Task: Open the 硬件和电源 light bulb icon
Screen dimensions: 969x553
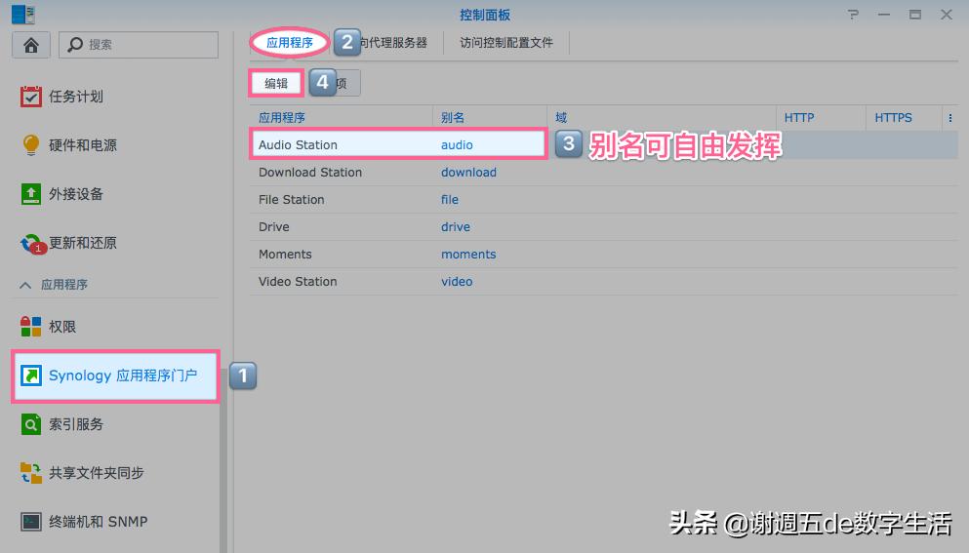Action: coord(31,145)
